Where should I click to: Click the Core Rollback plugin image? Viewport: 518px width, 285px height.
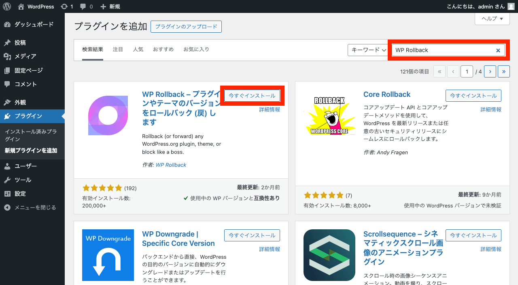(x=329, y=115)
